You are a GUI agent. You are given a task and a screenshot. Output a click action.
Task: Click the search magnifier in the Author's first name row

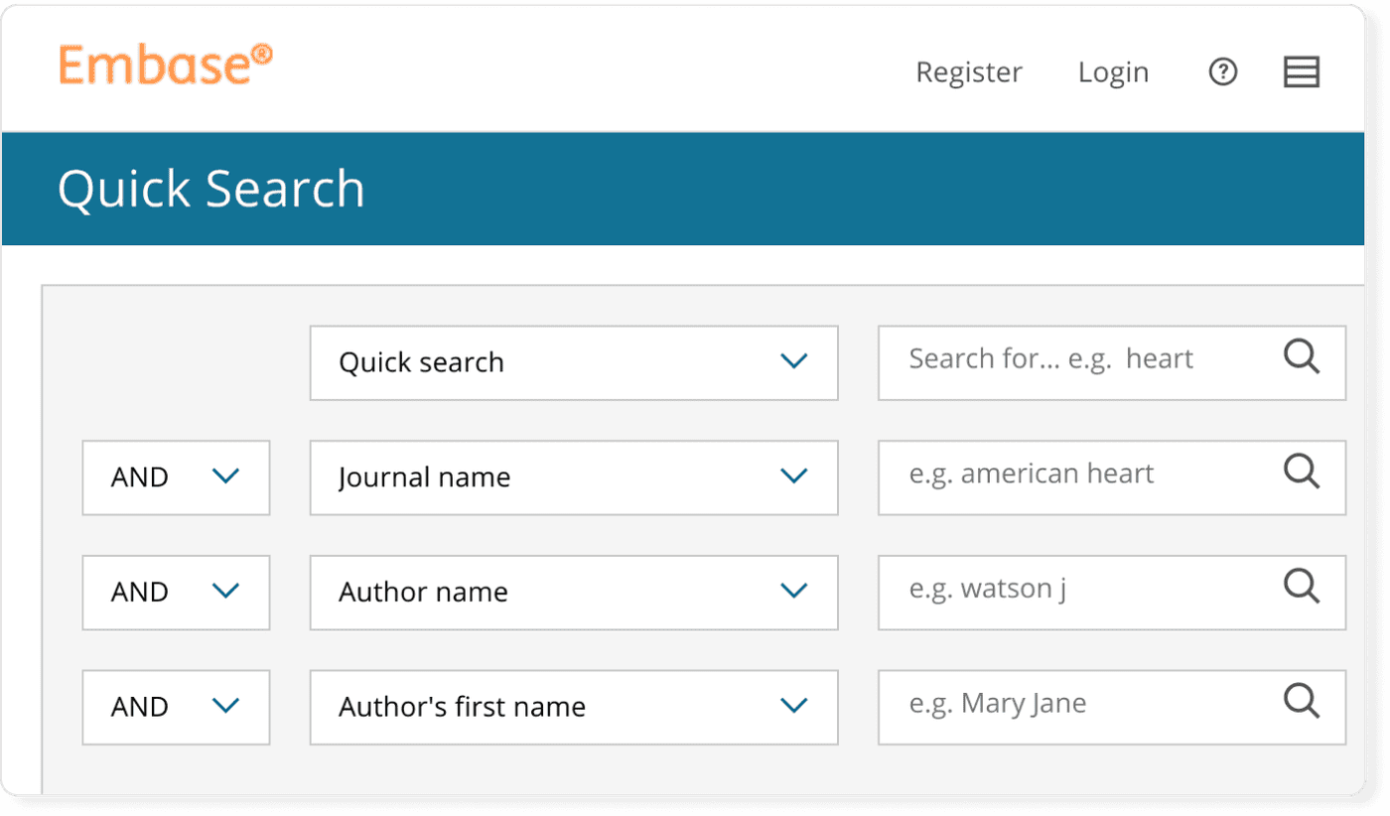(x=1302, y=702)
